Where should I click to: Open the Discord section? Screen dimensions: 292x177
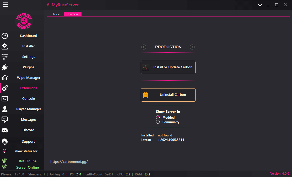click(x=28, y=130)
